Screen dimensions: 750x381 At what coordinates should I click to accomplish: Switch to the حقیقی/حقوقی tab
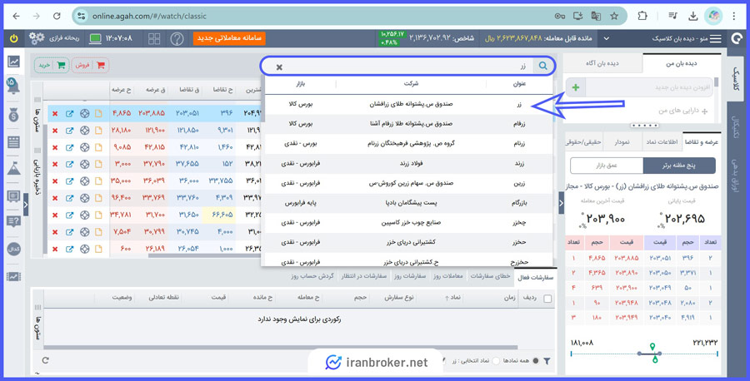pyautogui.click(x=583, y=142)
